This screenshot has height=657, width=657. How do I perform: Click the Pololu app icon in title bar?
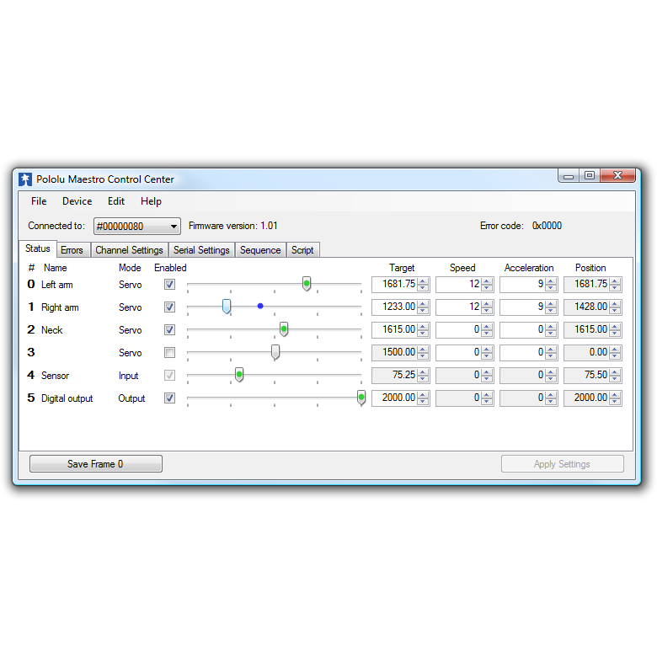(x=25, y=179)
